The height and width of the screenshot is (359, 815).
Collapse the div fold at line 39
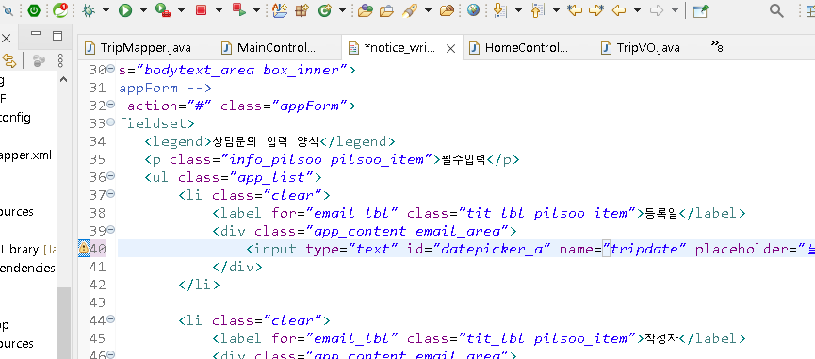click(x=110, y=230)
